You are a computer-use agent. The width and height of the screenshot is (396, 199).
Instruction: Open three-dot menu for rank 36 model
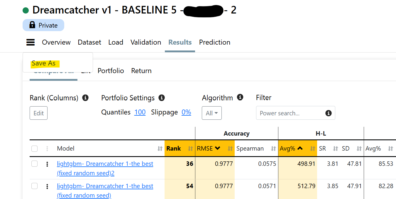(47, 164)
